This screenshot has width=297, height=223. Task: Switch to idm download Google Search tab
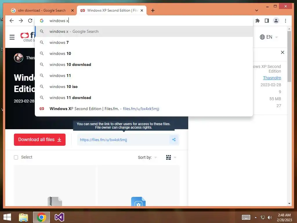click(42, 10)
